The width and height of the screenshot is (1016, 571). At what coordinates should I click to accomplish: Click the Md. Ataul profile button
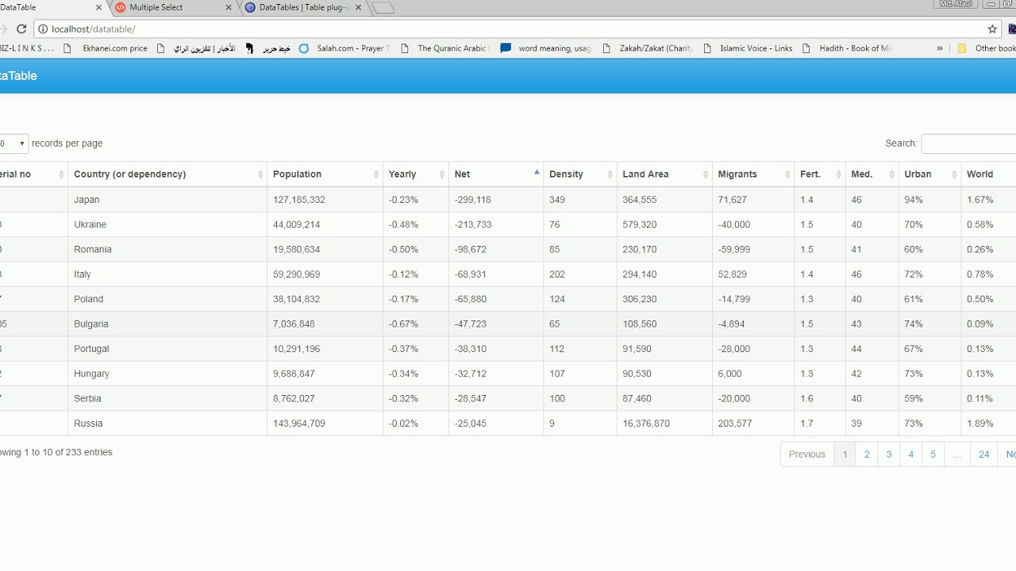coord(955,4)
